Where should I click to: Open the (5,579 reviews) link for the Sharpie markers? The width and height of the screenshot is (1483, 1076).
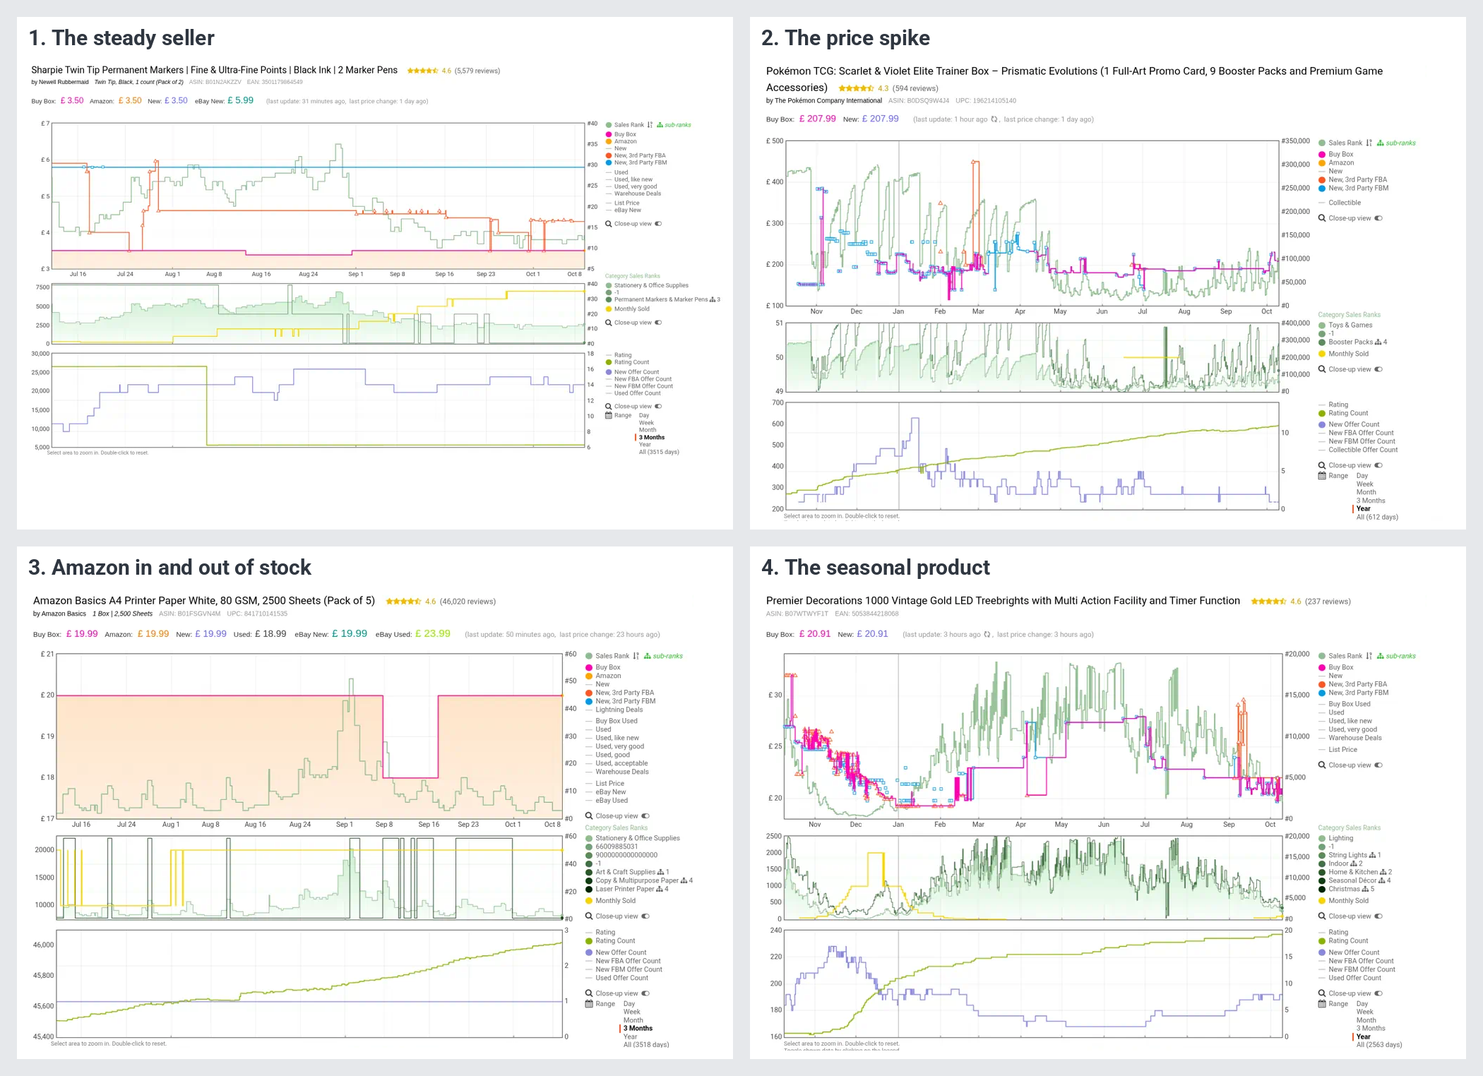477,71
